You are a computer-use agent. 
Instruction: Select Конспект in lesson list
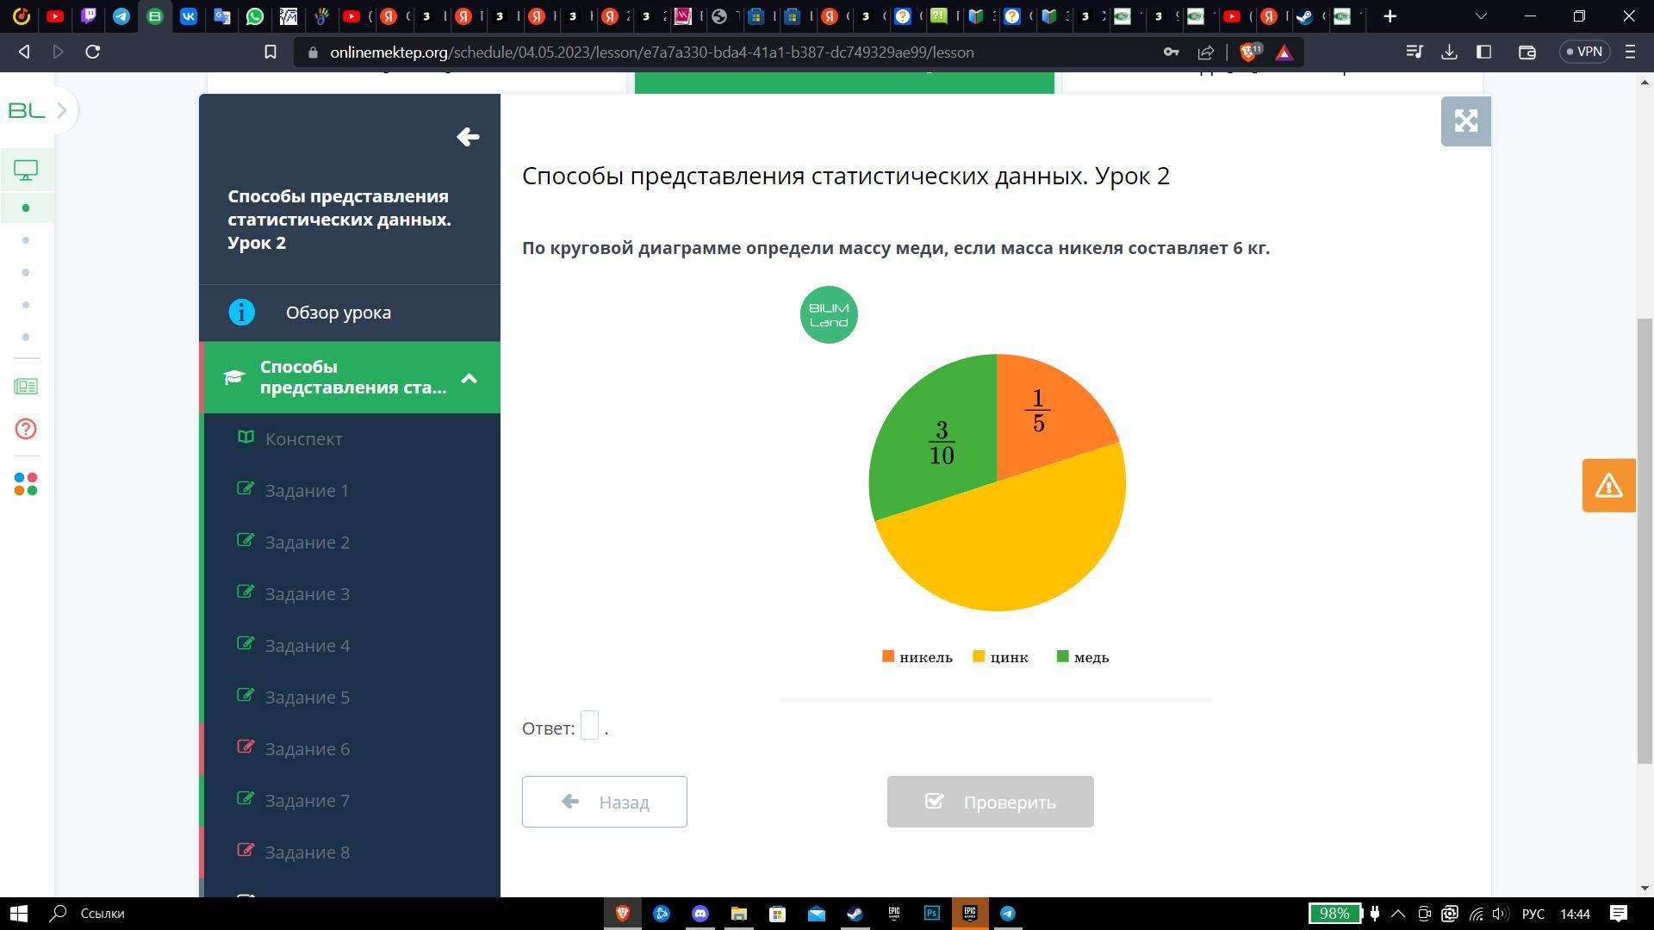click(303, 439)
